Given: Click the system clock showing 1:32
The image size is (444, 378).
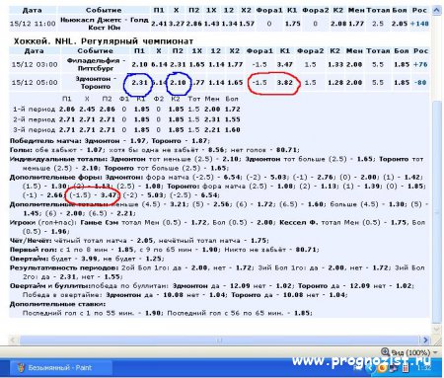Looking at the screenshot, I should point(423,368).
